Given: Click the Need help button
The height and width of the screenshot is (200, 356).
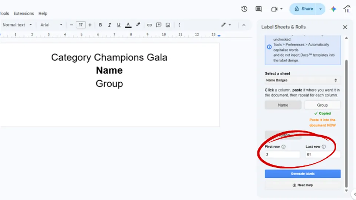Looking at the screenshot, I should 303,185.
